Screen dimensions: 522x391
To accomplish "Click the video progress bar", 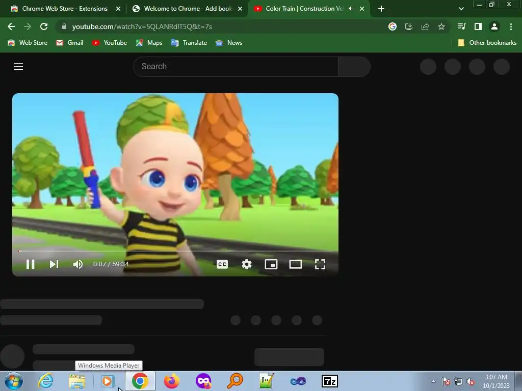I will (x=175, y=251).
